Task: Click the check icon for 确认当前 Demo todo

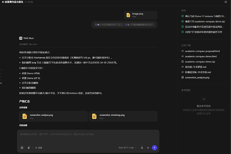Action: click(182, 16)
